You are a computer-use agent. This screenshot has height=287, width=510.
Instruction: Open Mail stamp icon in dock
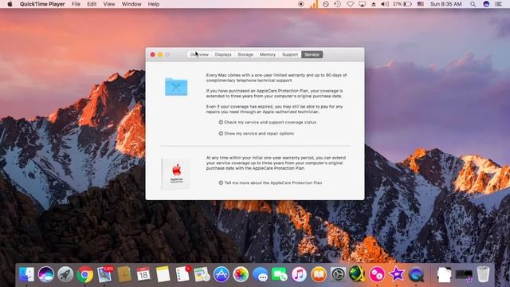104,274
